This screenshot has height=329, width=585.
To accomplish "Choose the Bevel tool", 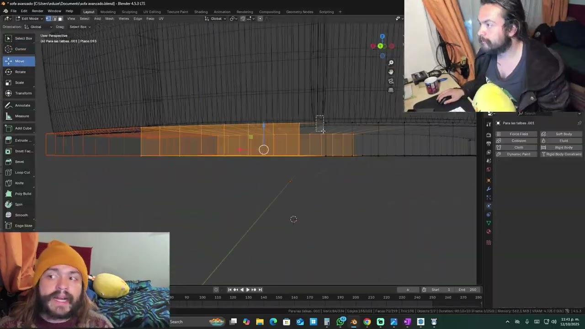I will click(x=19, y=162).
